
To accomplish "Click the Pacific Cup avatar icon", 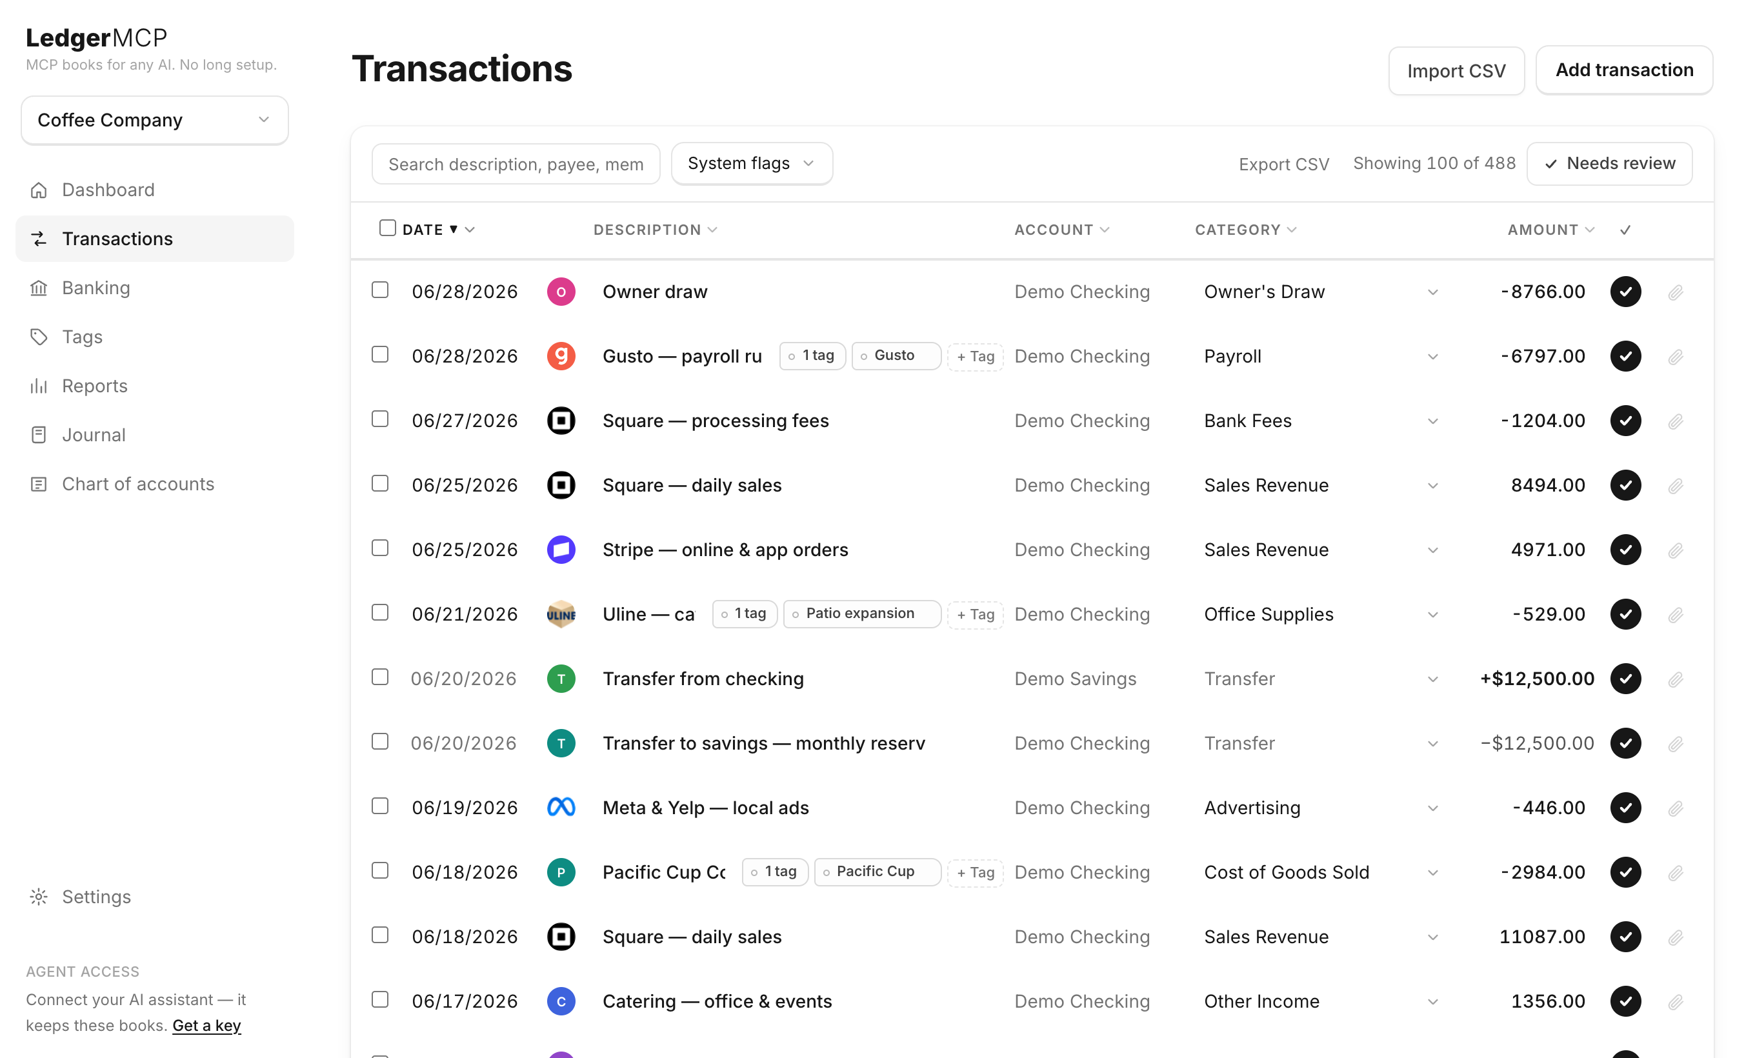I will tap(561, 872).
